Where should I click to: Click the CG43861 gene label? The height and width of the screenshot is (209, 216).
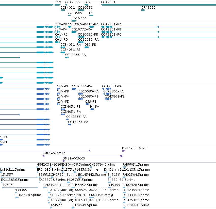click(108, 2)
